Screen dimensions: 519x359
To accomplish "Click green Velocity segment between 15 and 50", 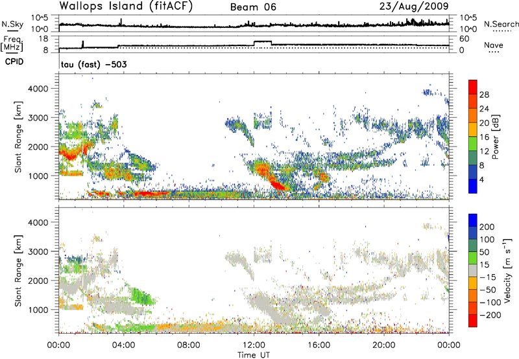I will click(x=473, y=258).
